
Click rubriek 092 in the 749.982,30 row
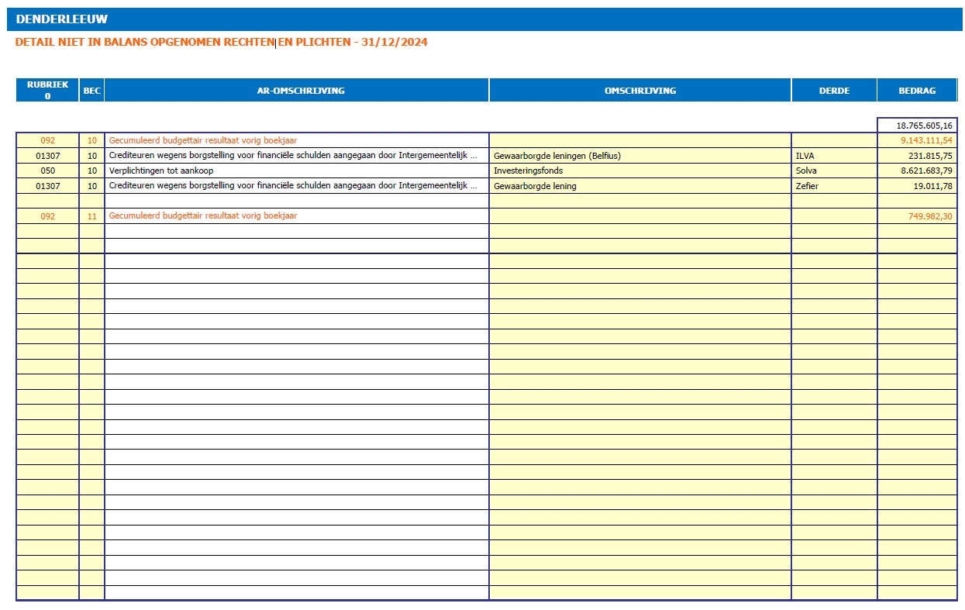tap(47, 216)
